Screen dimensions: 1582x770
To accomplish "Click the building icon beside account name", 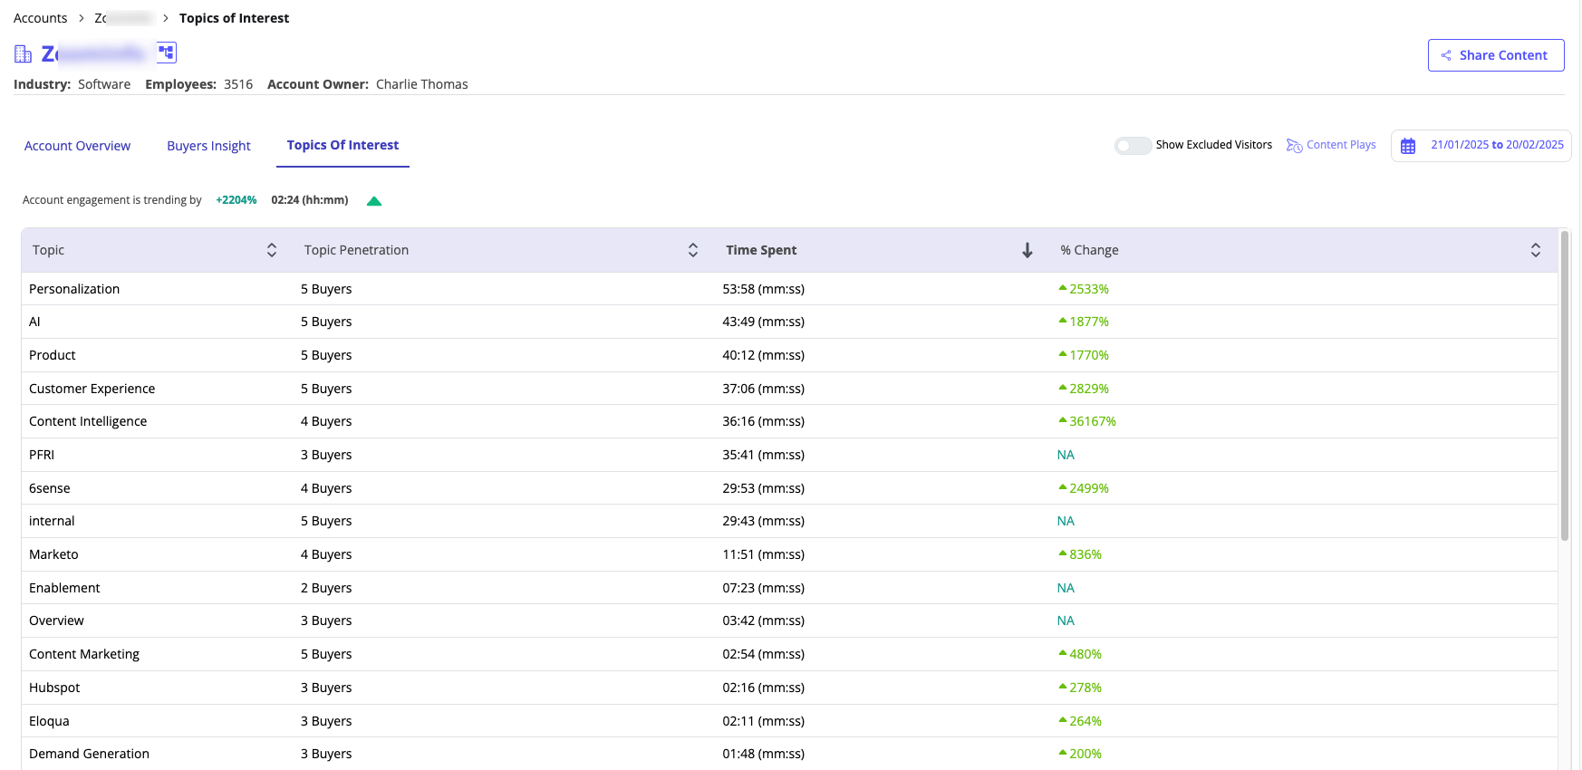I will tap(24, 54).
